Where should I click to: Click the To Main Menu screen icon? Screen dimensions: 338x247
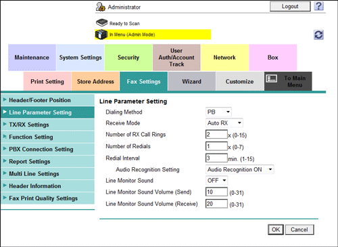point(272,78)
